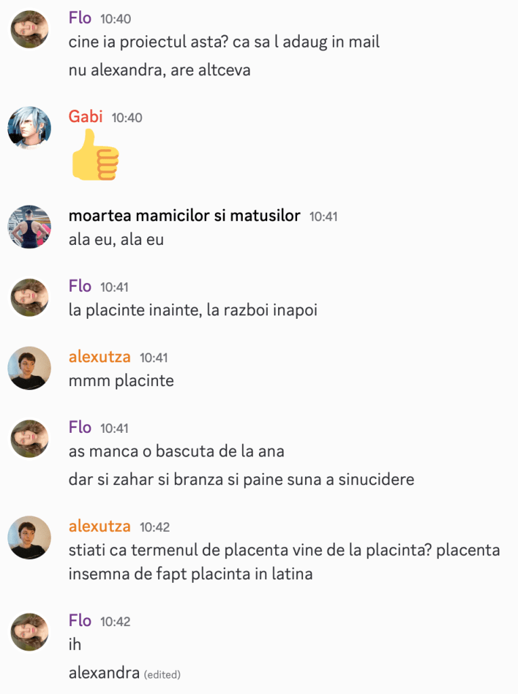Click the 10:41 timestamp beside alexutza
This screenshot has width=518, height=694.
pyautogui.click(x=154, y=358)
